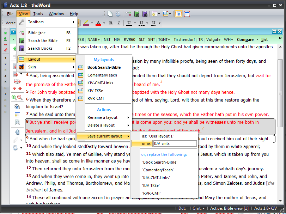Toggle bold formatting
286x214 pixels.
110,23
